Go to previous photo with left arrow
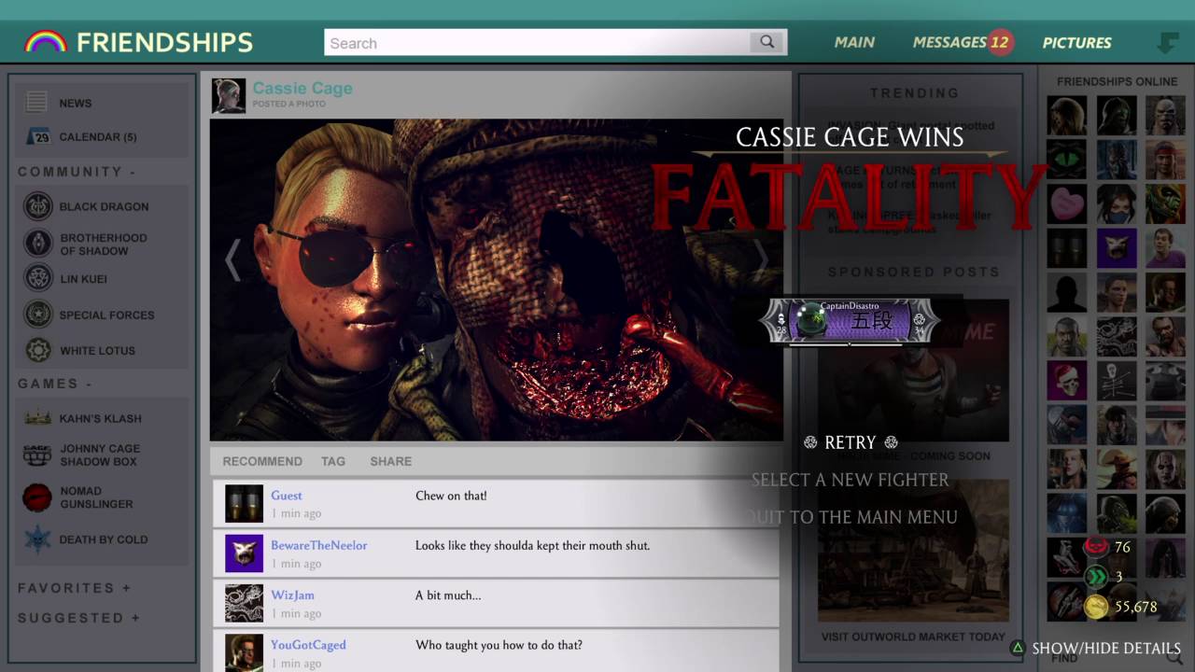 [x=232, y=259]
